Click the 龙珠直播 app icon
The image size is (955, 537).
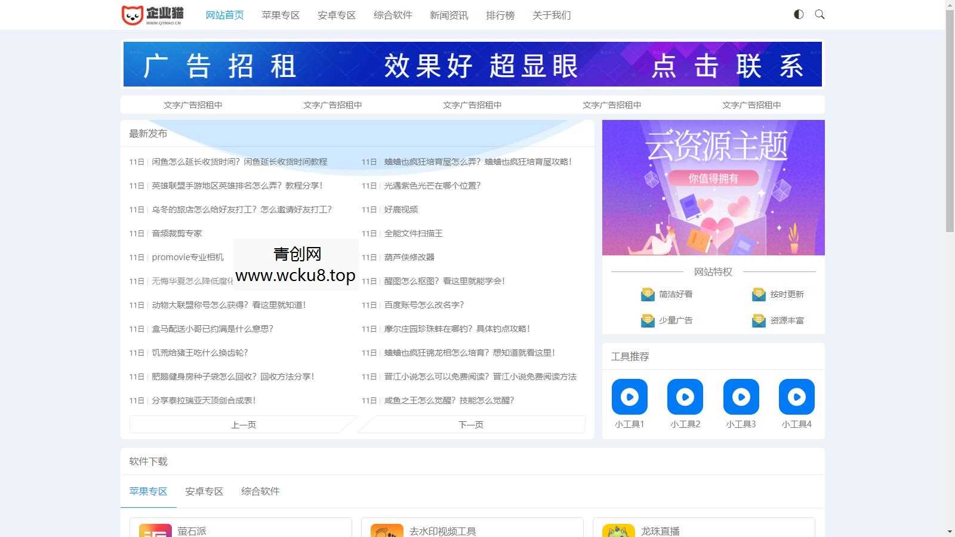coord(618,530)
